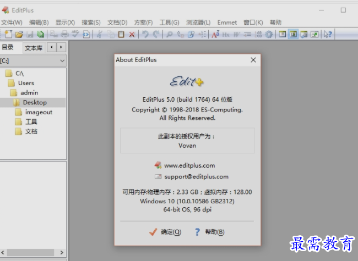Click the New document toolbar icon
358x261 pixels.
click(8, 35)
